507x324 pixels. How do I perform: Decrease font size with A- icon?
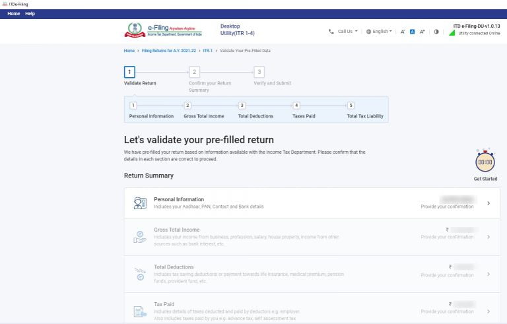[x=403, y=31]
